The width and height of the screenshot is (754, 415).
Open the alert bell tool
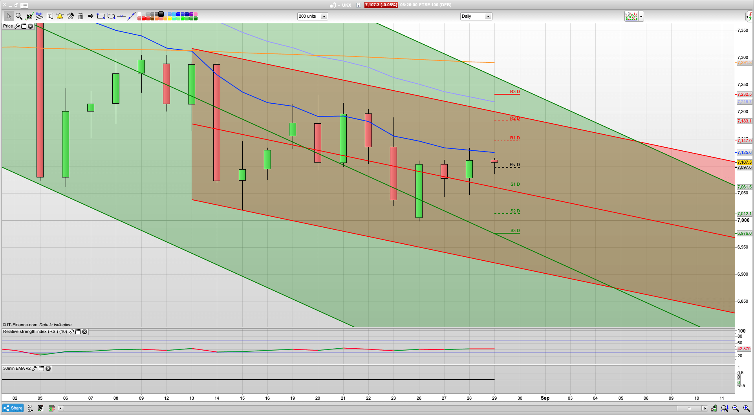click(60, 16)
